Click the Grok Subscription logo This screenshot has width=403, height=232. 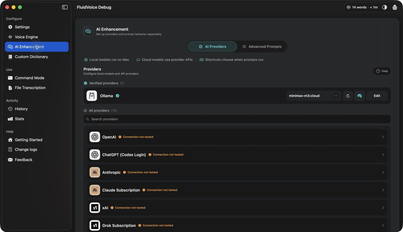click(x=95, y=225)
